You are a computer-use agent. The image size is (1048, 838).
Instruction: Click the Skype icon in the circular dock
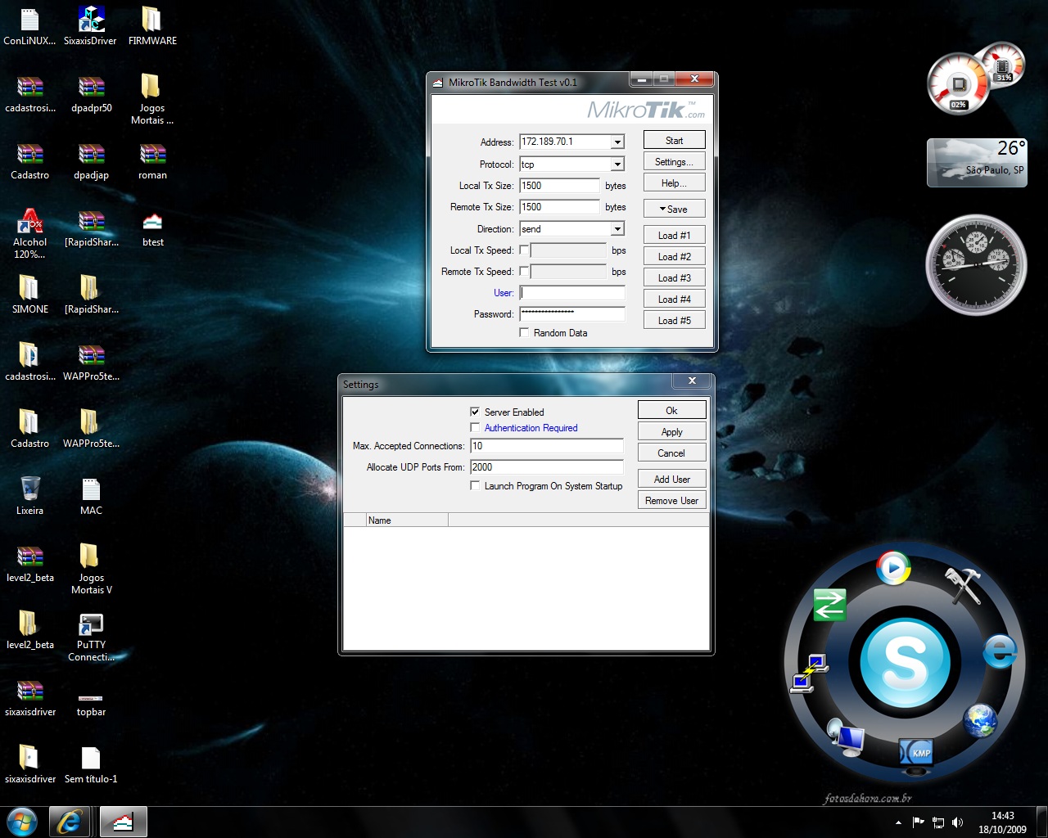click(904, 663)
